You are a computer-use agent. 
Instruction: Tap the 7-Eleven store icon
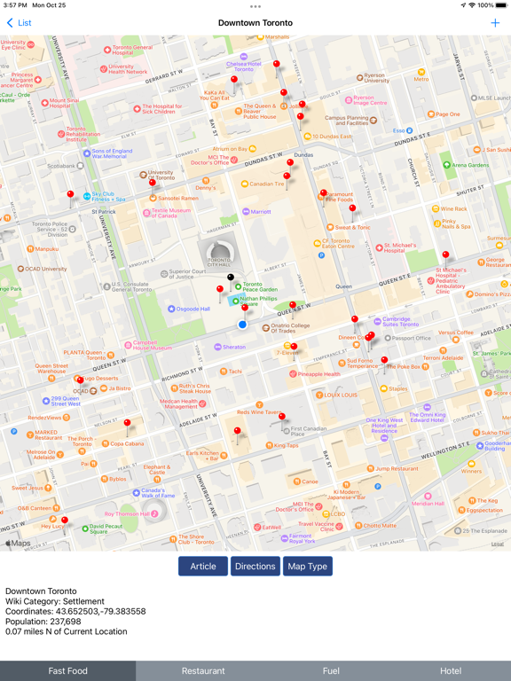click(287, 346)
